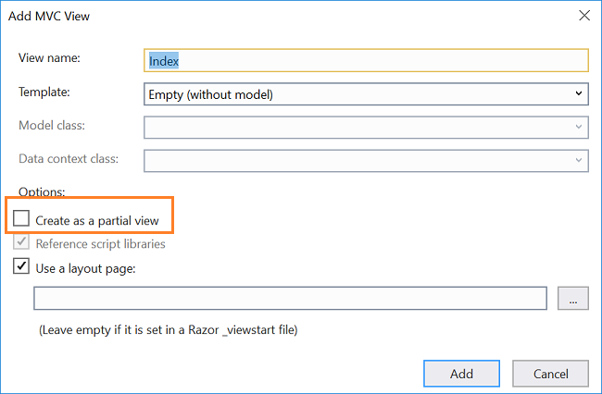Click the 'Template:' label
The image size is (602, 394).
pos(44,92)
